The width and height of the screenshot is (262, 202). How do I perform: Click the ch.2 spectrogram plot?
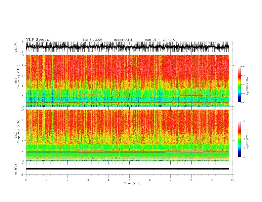(x=127, y=135)
